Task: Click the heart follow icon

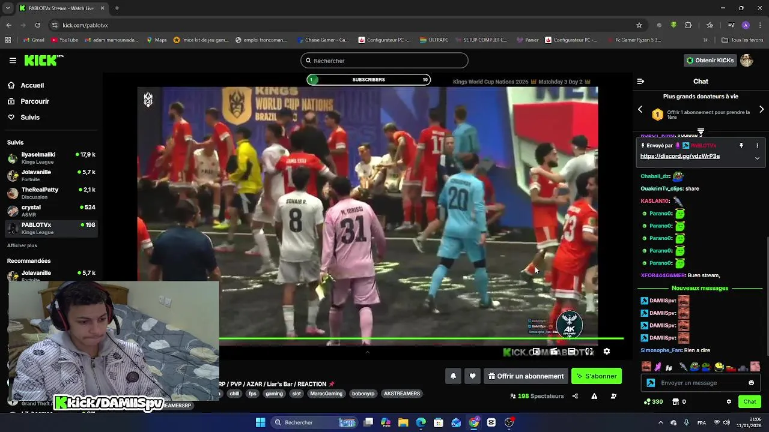Action: pos(473,376)
